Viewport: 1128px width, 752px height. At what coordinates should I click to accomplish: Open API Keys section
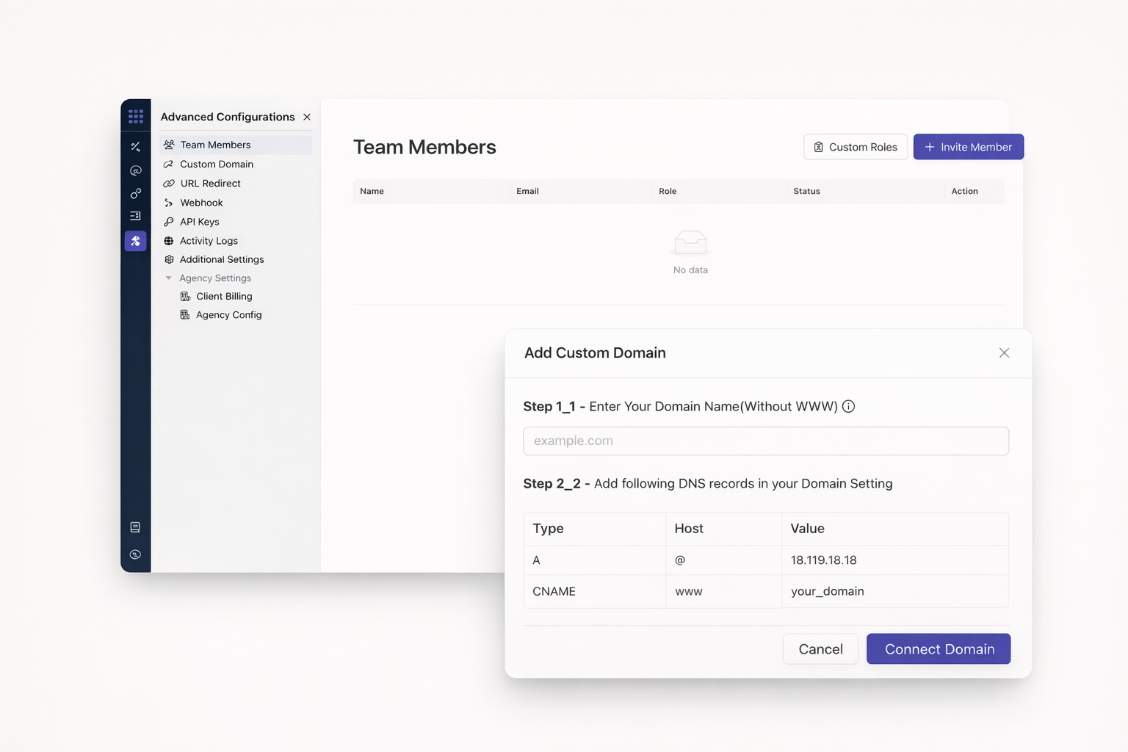[x=199, y=222]
